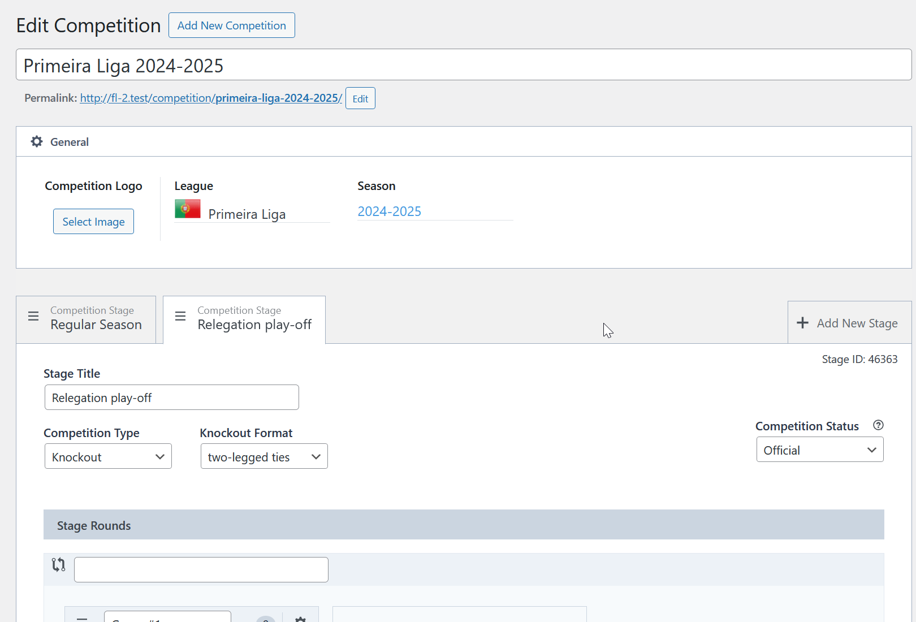Click the Primeira Liga league name

[x=247, y=214]
